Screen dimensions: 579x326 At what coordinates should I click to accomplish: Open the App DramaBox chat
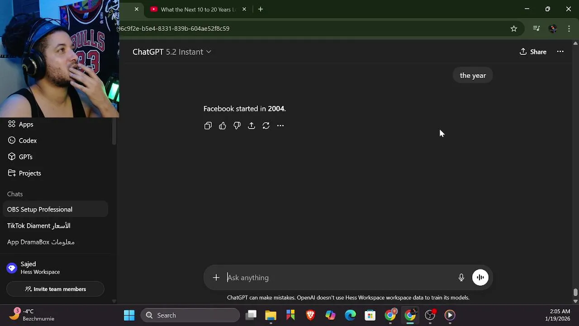(x=55, y=242)
